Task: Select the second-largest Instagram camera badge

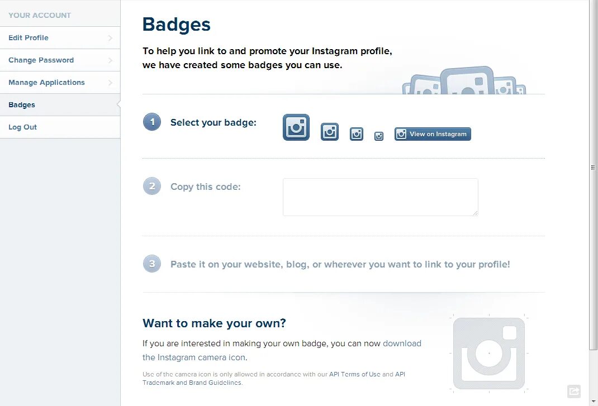Action: click(330, 132)
